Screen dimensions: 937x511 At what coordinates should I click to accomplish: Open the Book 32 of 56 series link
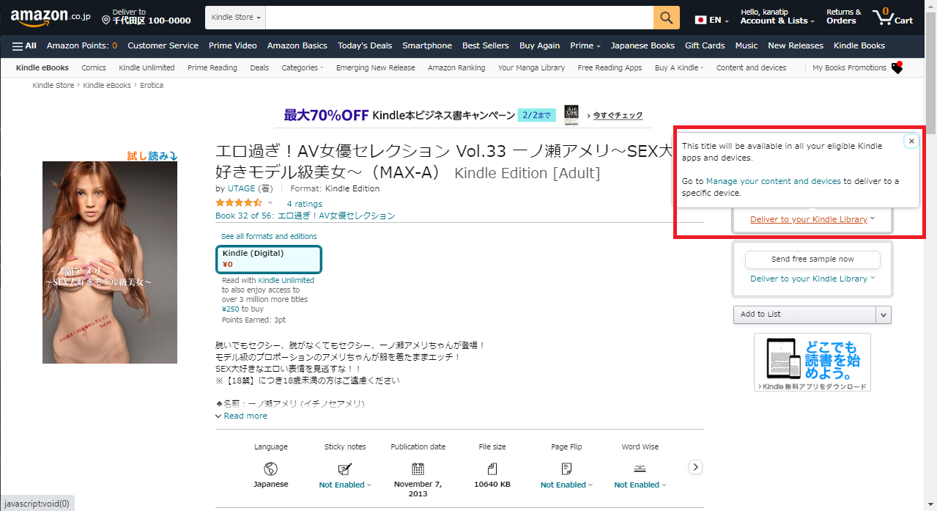pos(305,216)
